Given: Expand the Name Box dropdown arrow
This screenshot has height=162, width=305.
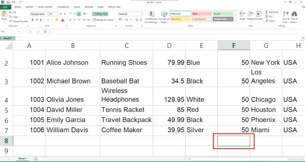Looking at the screenshot, I should pyautogui.click(x=19, y=32).
